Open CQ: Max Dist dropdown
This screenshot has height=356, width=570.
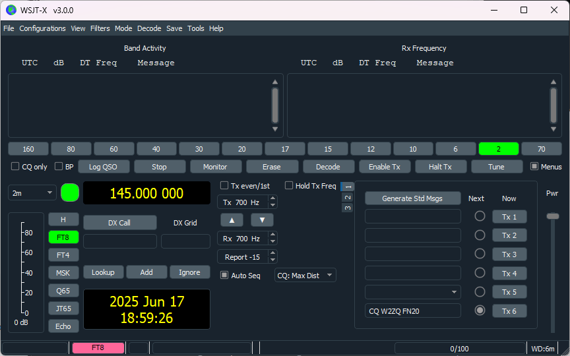click(305, 276)
